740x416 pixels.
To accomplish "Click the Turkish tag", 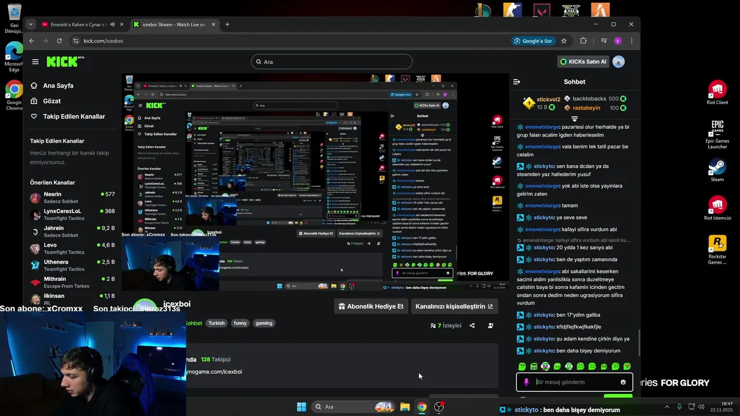I will pyautogui.click(x=216, y=323).
